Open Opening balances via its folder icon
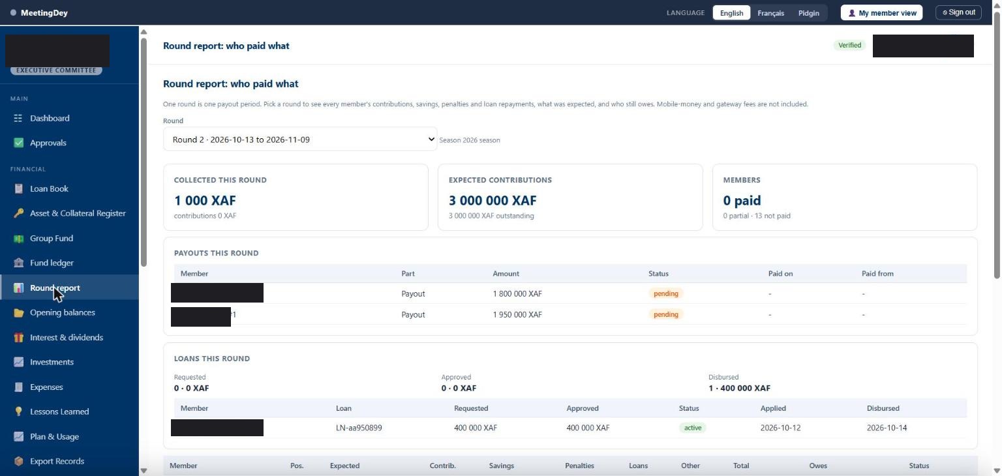 [x=18, y=312]
